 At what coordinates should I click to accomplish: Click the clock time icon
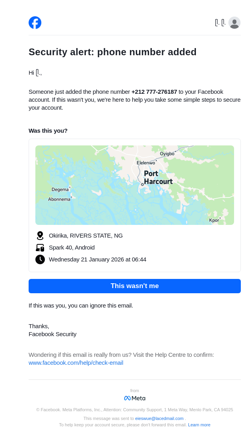point(40,259)
